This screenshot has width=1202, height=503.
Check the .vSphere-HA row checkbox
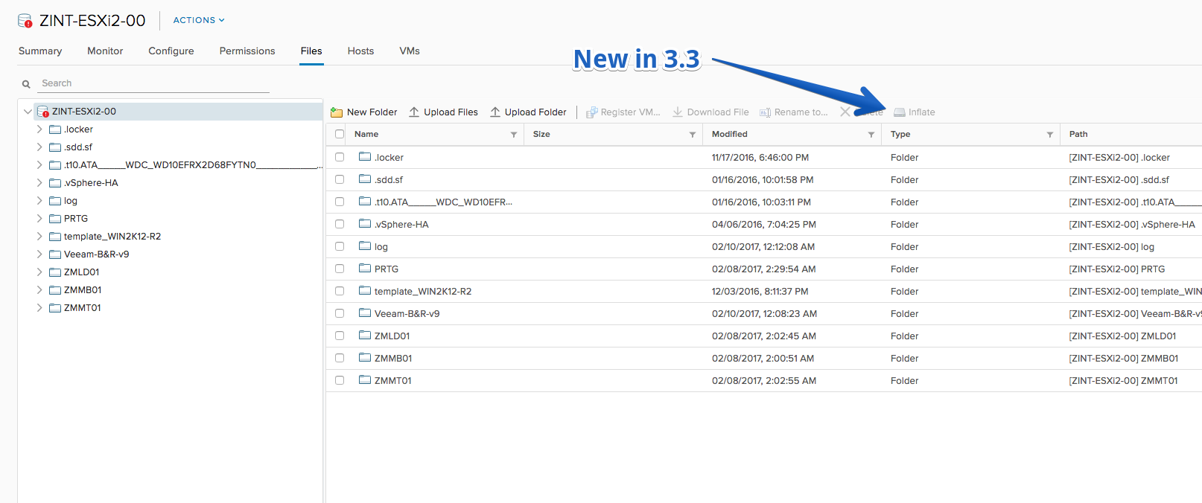click(x=340, y=224)
